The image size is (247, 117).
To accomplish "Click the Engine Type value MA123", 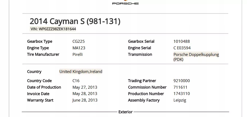I will [x=79, y=48].
